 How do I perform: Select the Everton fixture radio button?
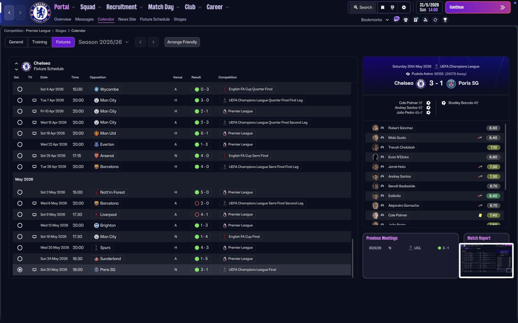tap(20, 145)
